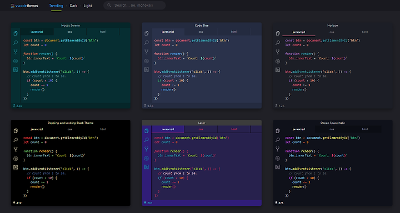This screenshot has height=213, width=400.
Task: Click explorer files icon in Horizon card
Action: [278, 33]
